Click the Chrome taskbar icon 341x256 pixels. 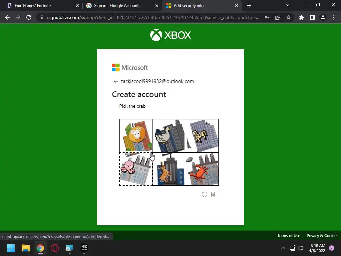(x=40, y=248)
